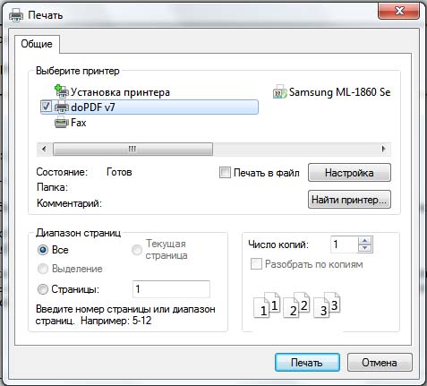
Task: Click the printer list left scroll arrow
Action: tap(44, 149)
